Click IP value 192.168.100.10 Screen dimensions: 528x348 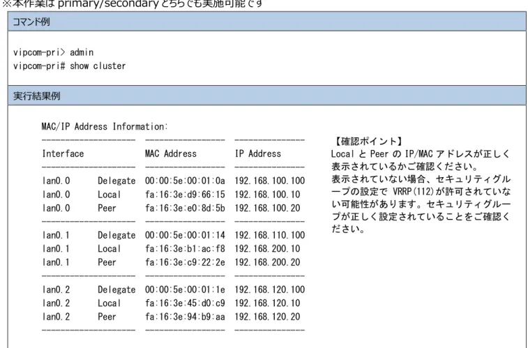[x=267, y=195]
